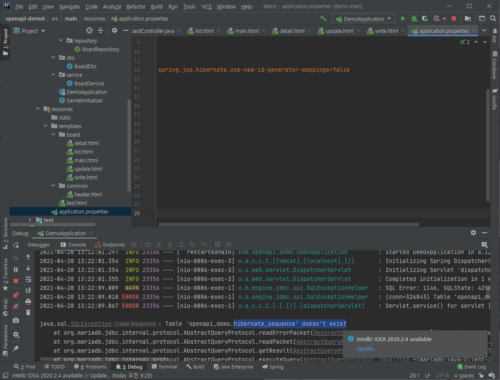Click the Build hammer icon
The width and height of the screenshot is (500, 380).
(x=323, y=18)
